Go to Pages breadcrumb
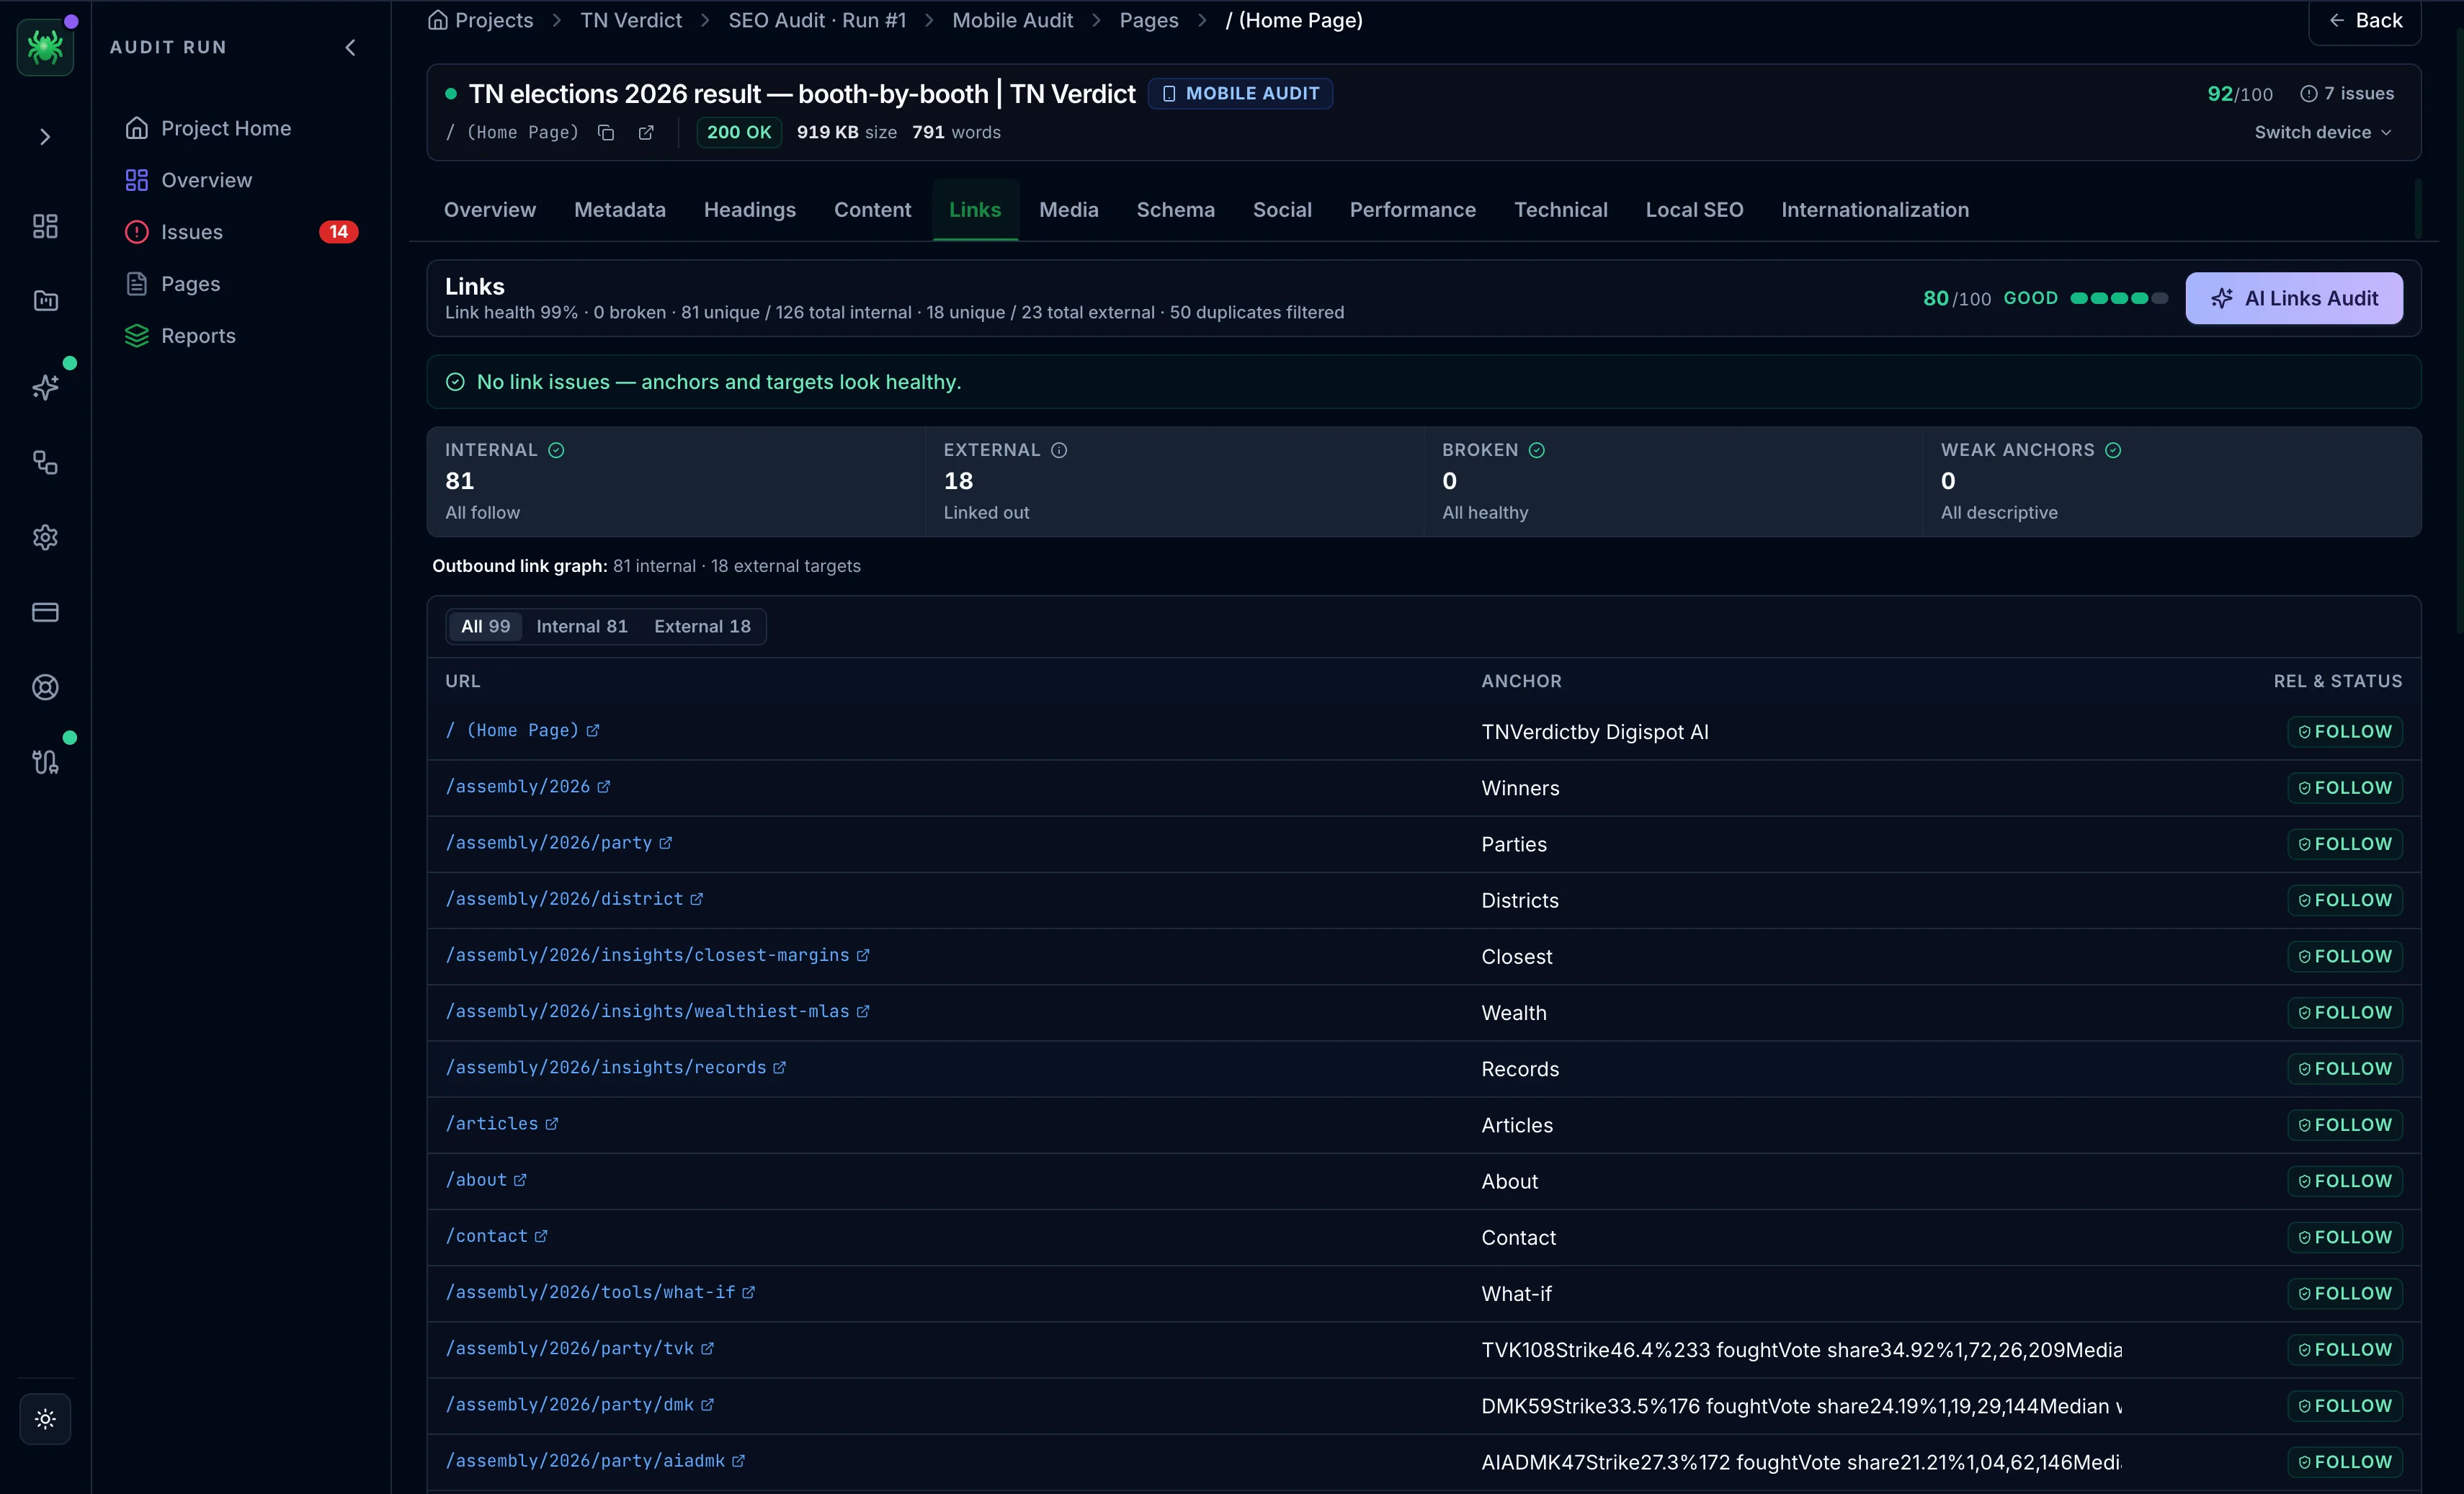This screenshot has height=1494, width=2464. tap(1148, 20)
